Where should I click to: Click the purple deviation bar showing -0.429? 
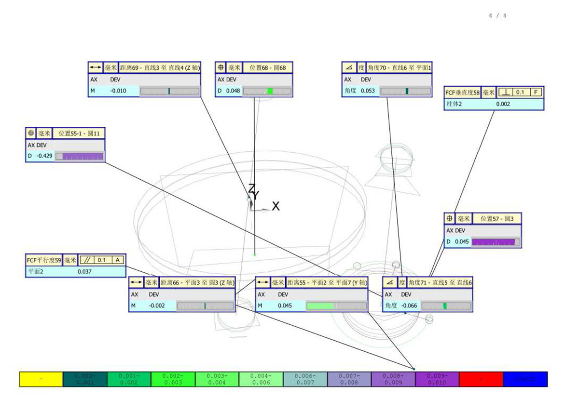pyautogui.click(x=80, y=156)
